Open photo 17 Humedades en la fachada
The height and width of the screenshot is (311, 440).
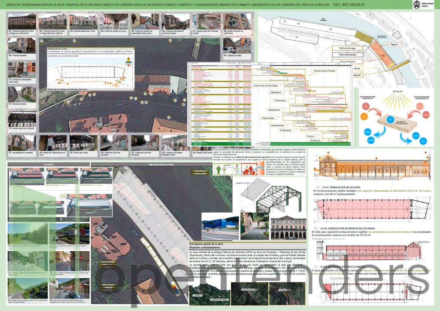pos(22,143)
